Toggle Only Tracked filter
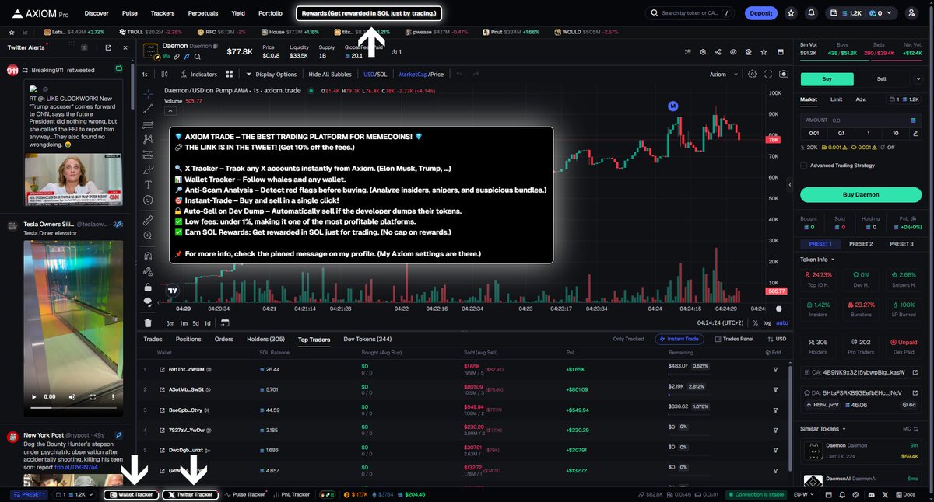This screenshot has width=934, height=502. point(628,339)
